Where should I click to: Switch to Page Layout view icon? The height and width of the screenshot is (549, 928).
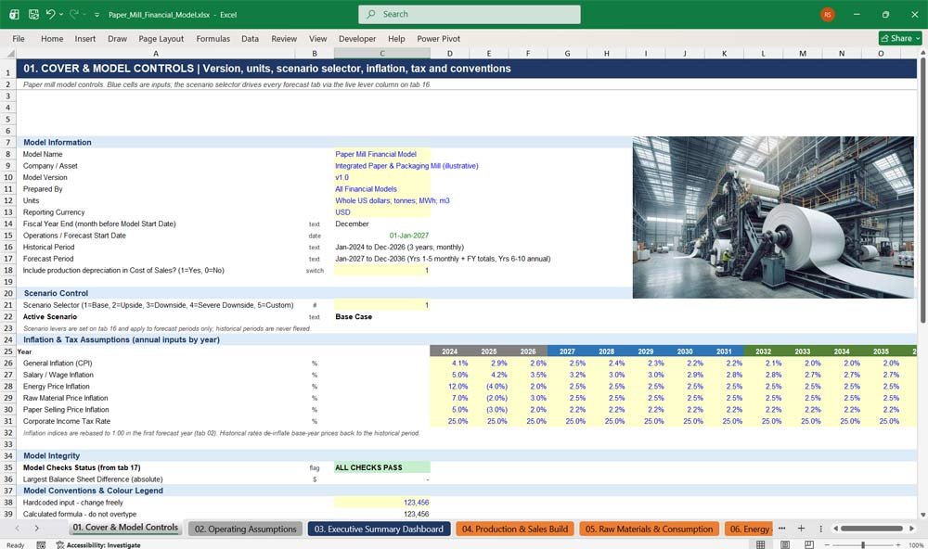coord(785,544)
